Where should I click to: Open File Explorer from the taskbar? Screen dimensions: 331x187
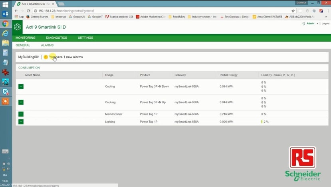(x=5, y=43)
